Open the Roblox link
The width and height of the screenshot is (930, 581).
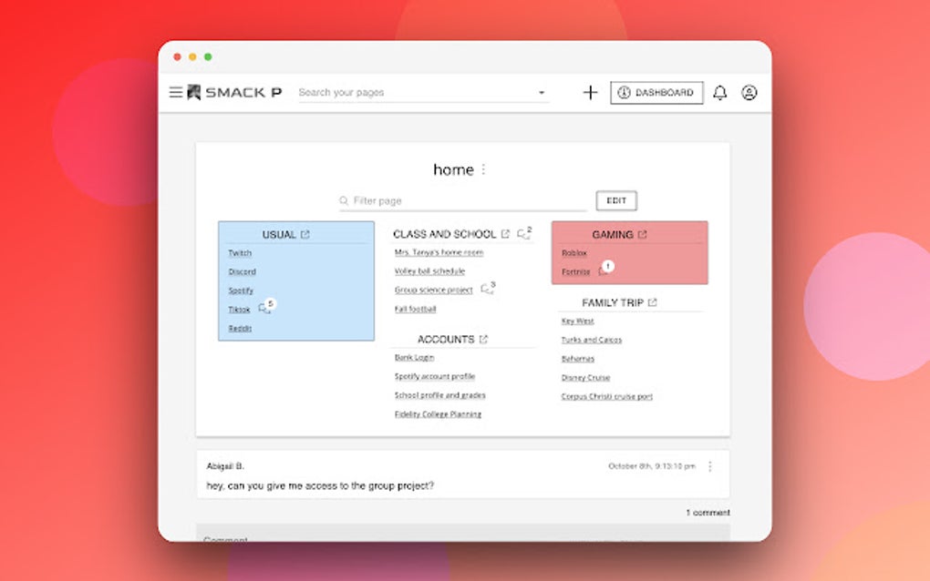tap(573, 252)
